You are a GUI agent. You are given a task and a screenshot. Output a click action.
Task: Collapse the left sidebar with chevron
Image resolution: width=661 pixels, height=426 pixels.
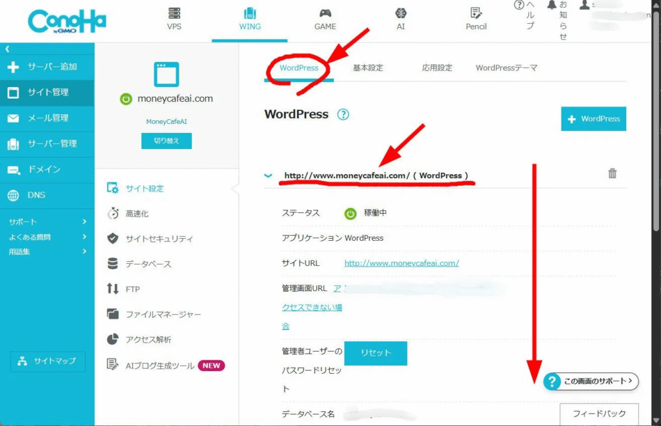click(x=7, y=49)
